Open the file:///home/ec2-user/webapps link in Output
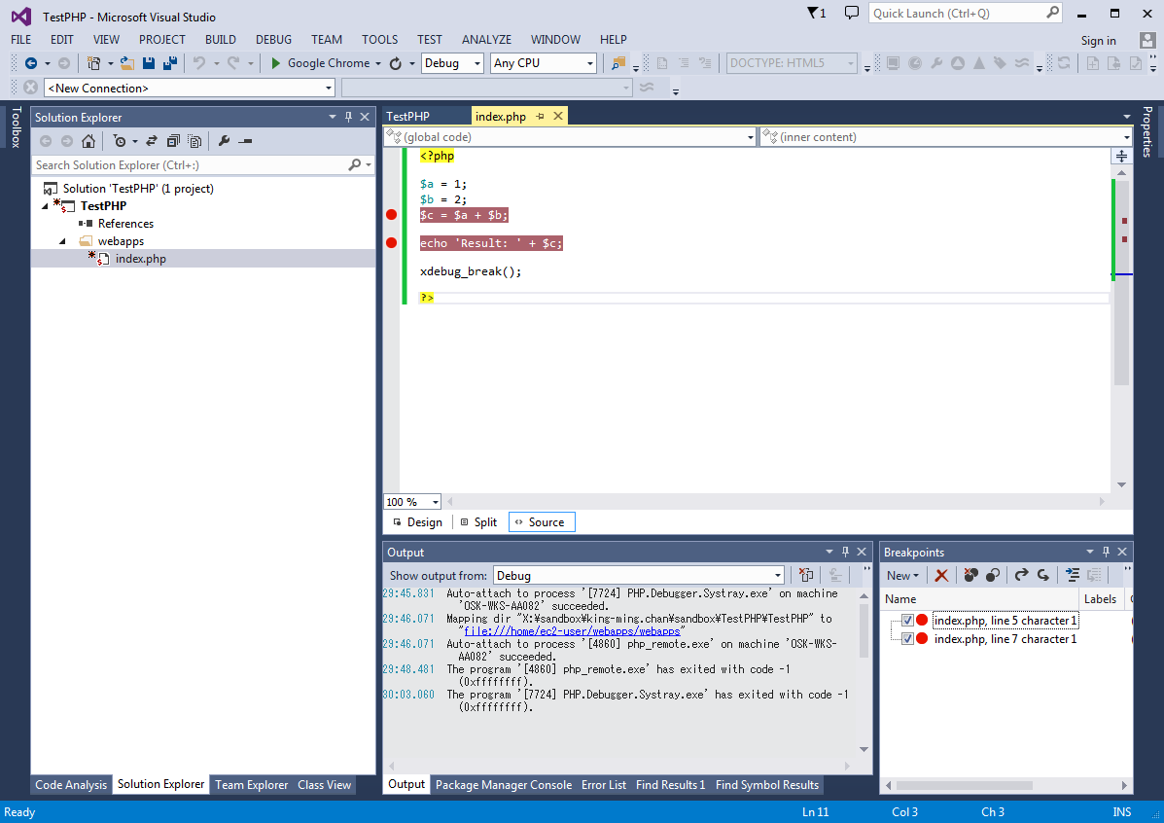Screen dimensions: 1164x823 point(573,631)
